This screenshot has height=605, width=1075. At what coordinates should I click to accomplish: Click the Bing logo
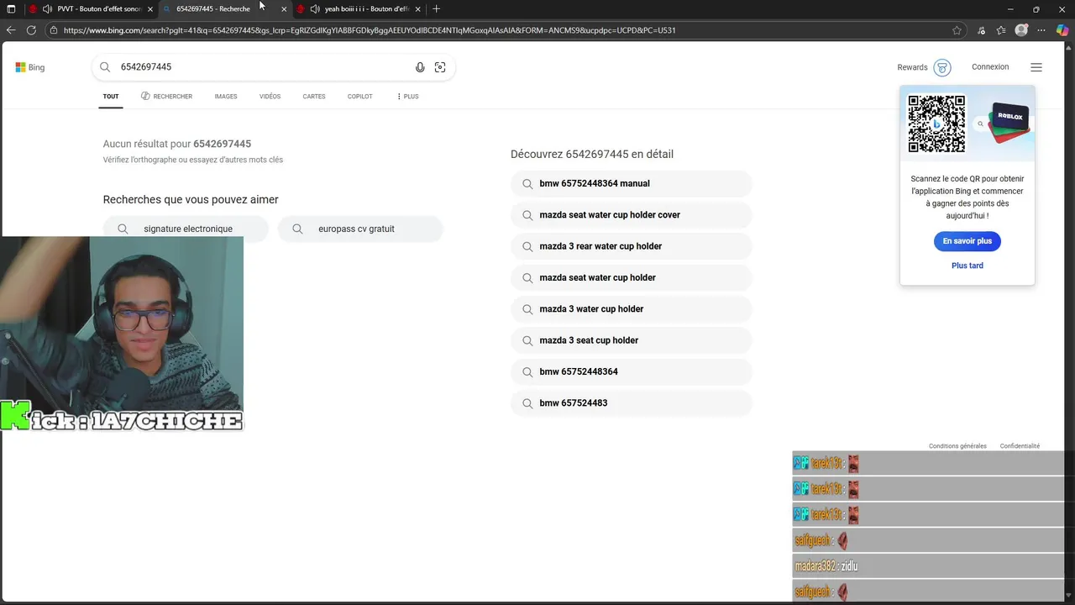(x=30, y=67)
